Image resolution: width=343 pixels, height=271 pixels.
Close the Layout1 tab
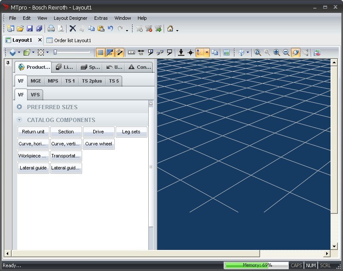[x=40, y=40]
